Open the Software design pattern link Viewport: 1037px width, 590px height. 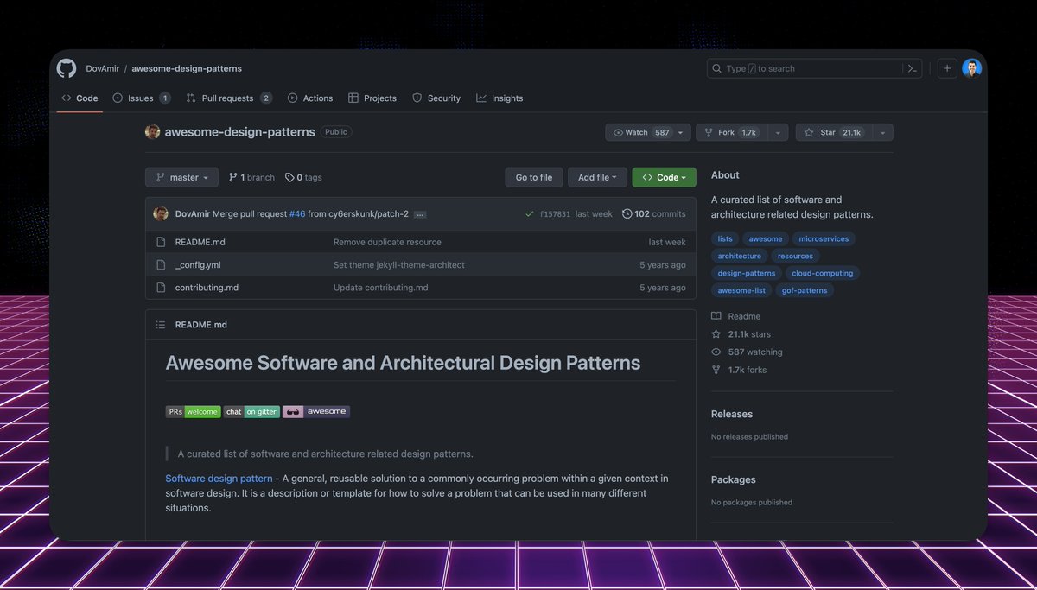point(218,477)
